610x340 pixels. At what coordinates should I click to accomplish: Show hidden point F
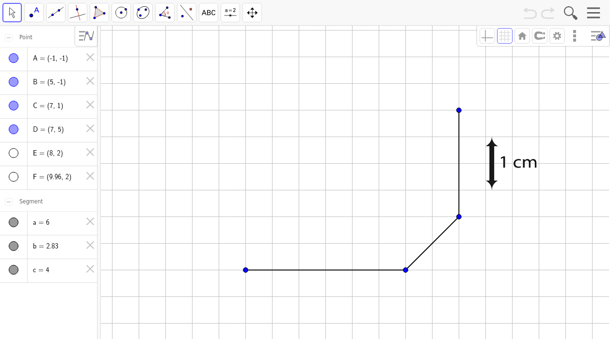click(x=14, y=177)
